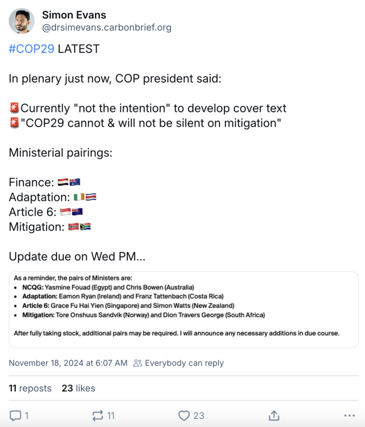Like the post using the heart icon
365x427 pixels.
click(183, 415)
